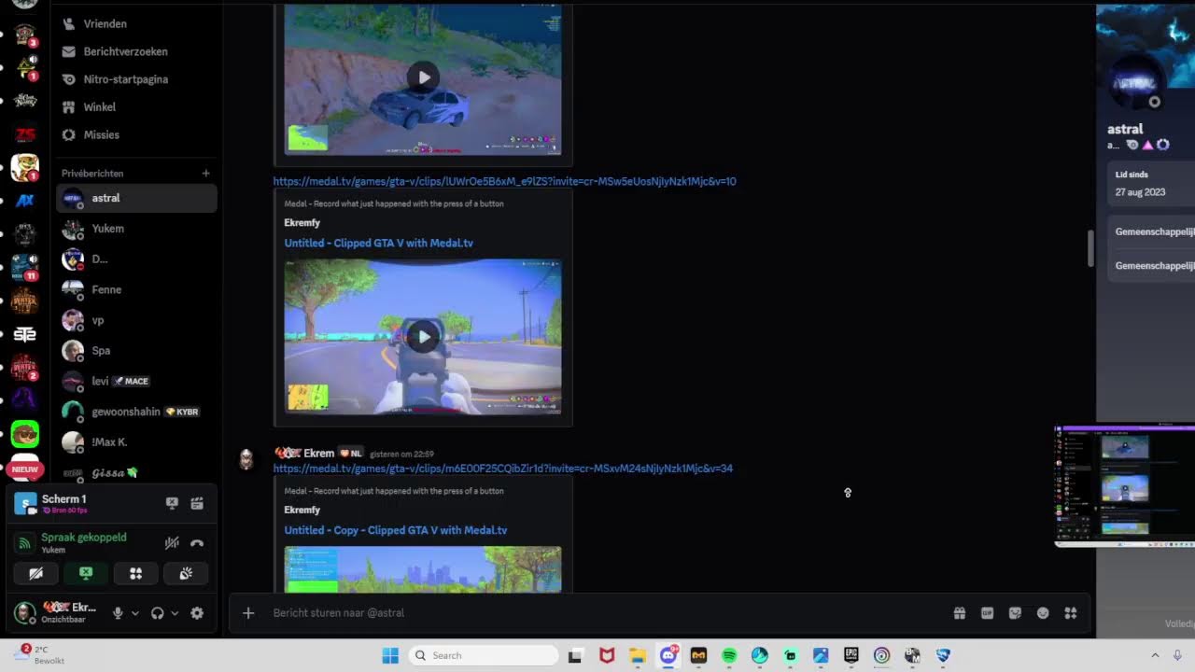Open the gewoonshahin direct message

[x=136, y=412]
